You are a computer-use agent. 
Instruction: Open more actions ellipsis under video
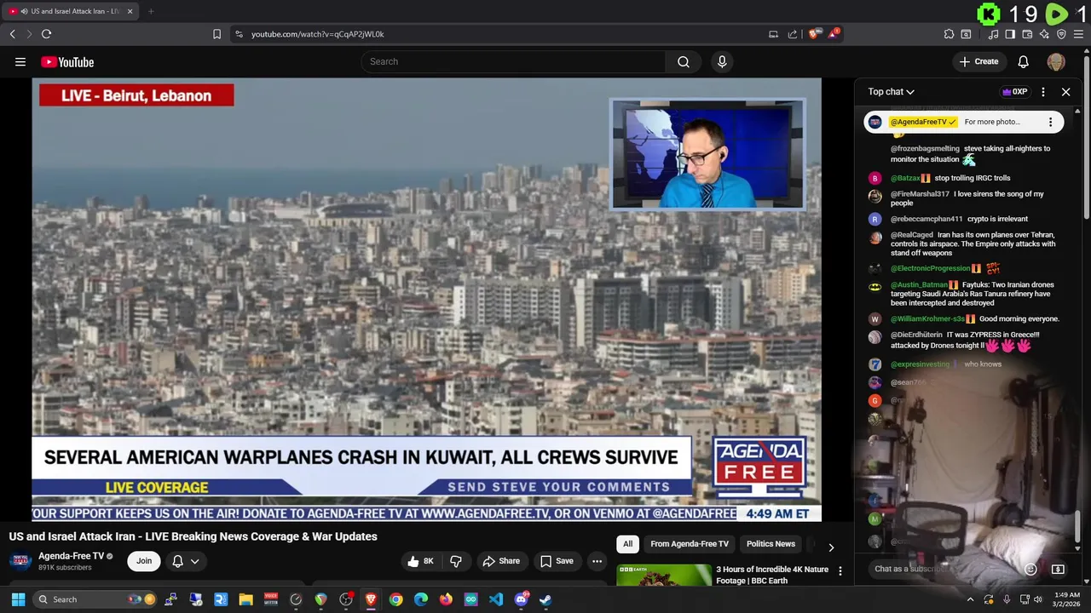[x=597, y=561]
